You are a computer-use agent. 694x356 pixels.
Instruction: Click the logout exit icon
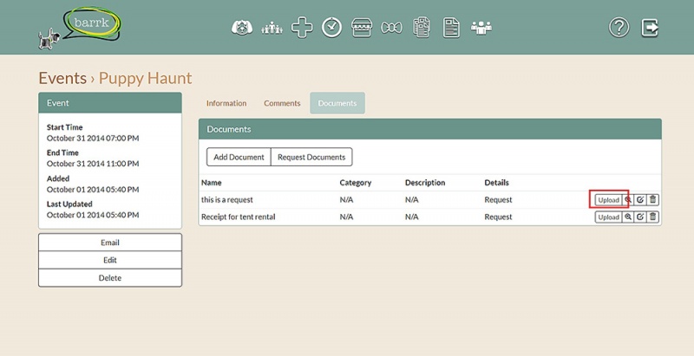pyautogui.click(x=650, y=28)
